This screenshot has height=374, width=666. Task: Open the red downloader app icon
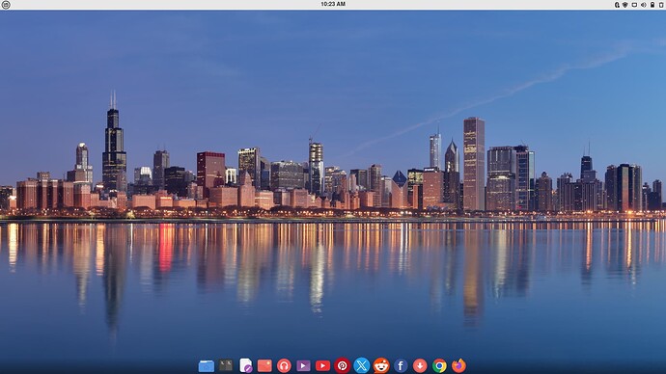click(x=420, y=365)
